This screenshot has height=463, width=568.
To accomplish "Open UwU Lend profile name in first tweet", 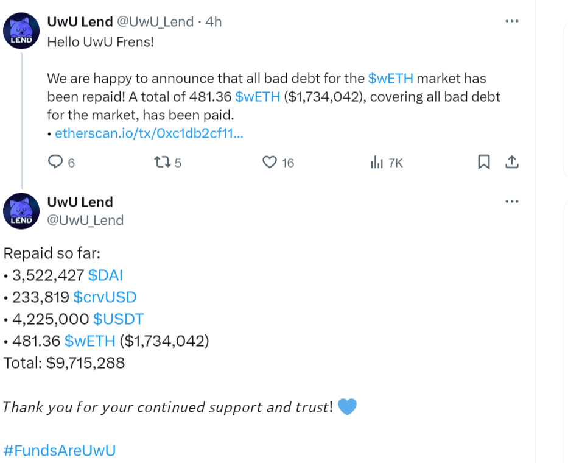I will pyautogui.click(x=80, y=22).
